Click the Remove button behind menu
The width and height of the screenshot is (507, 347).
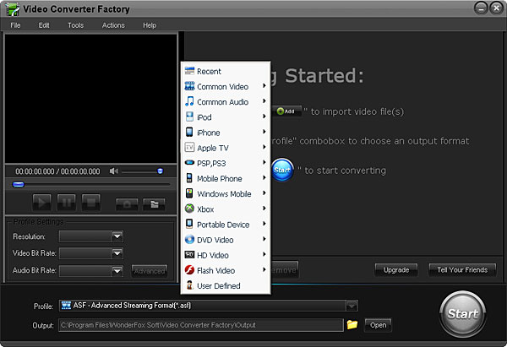click(x=284, y=270)
